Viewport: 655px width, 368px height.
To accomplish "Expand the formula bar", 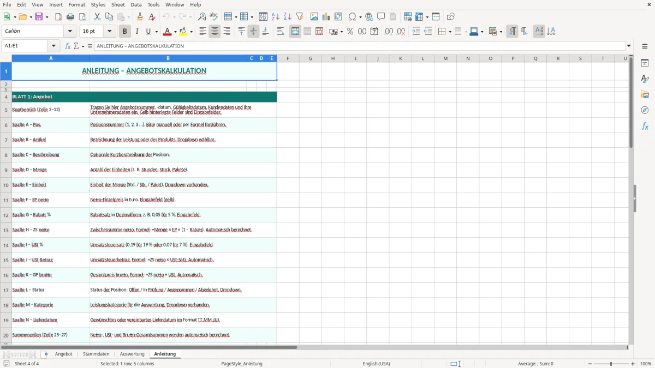I will click(629, 46).
